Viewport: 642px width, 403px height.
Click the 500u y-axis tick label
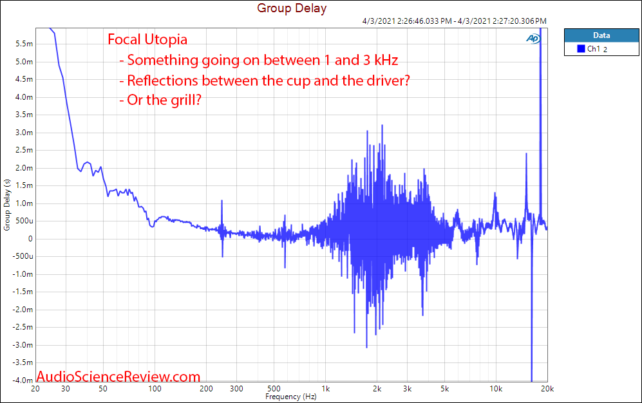[24, 221]
